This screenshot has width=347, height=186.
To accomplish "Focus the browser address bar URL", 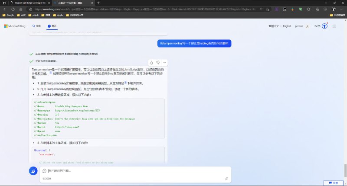I will click(x=145, y=9).
